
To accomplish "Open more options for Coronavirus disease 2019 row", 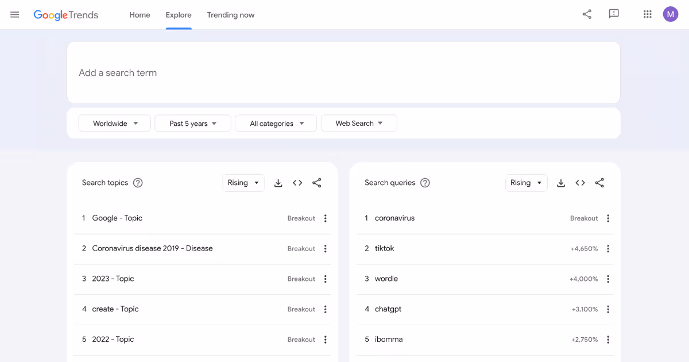I will click(326, 249).
